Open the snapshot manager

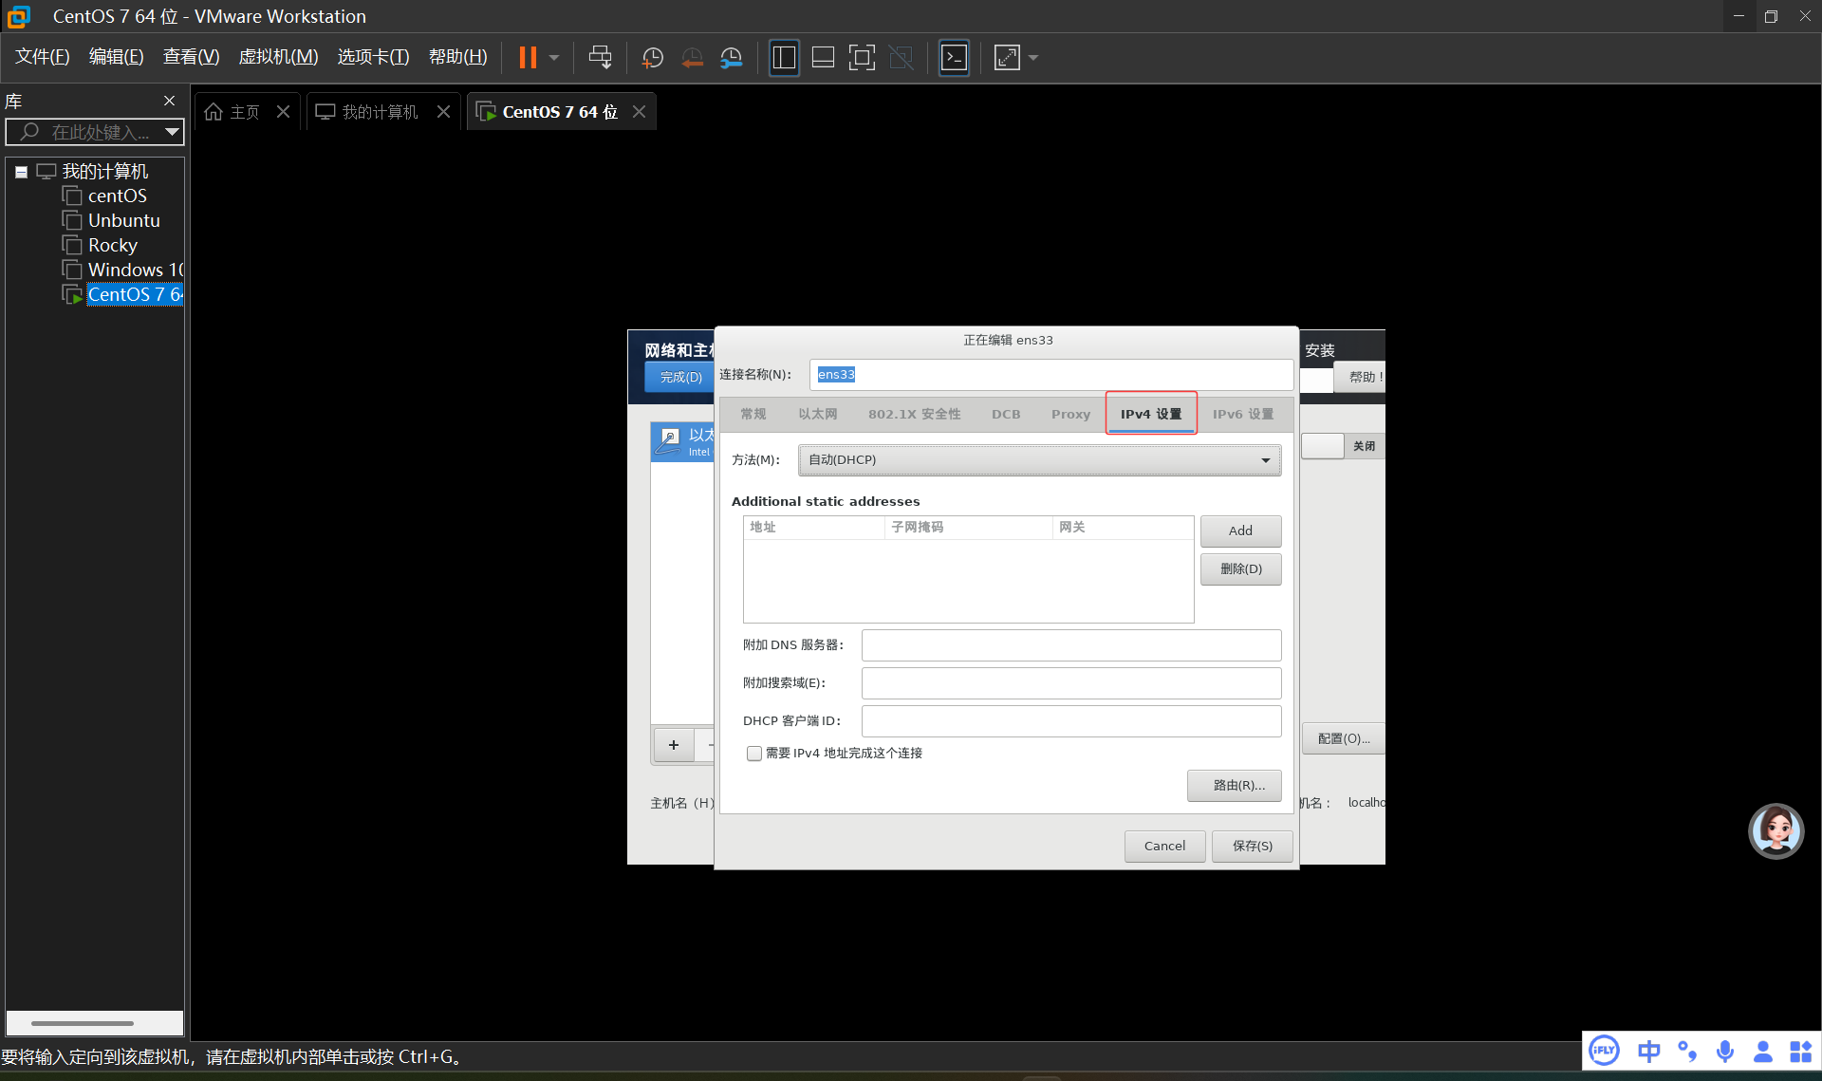tap(731, 58)
